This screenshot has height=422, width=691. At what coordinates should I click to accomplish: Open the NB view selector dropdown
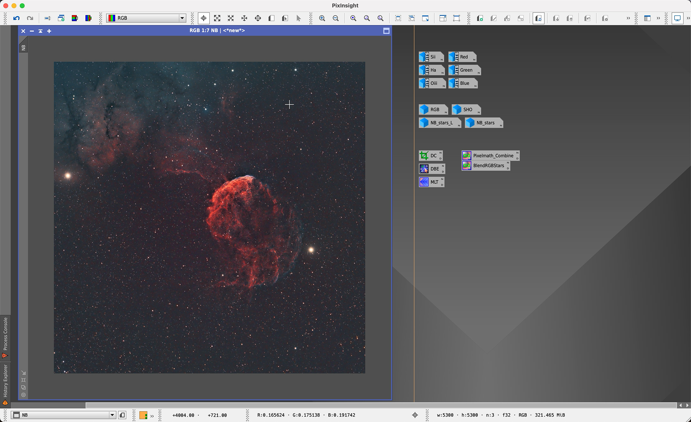tap(64, 415)
